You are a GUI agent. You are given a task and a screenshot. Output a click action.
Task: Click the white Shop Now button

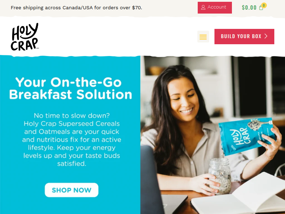point(72,190)
